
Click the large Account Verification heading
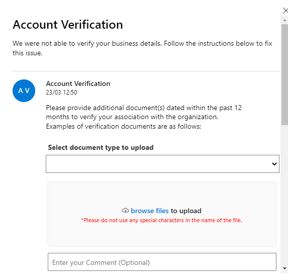point(68,25)
